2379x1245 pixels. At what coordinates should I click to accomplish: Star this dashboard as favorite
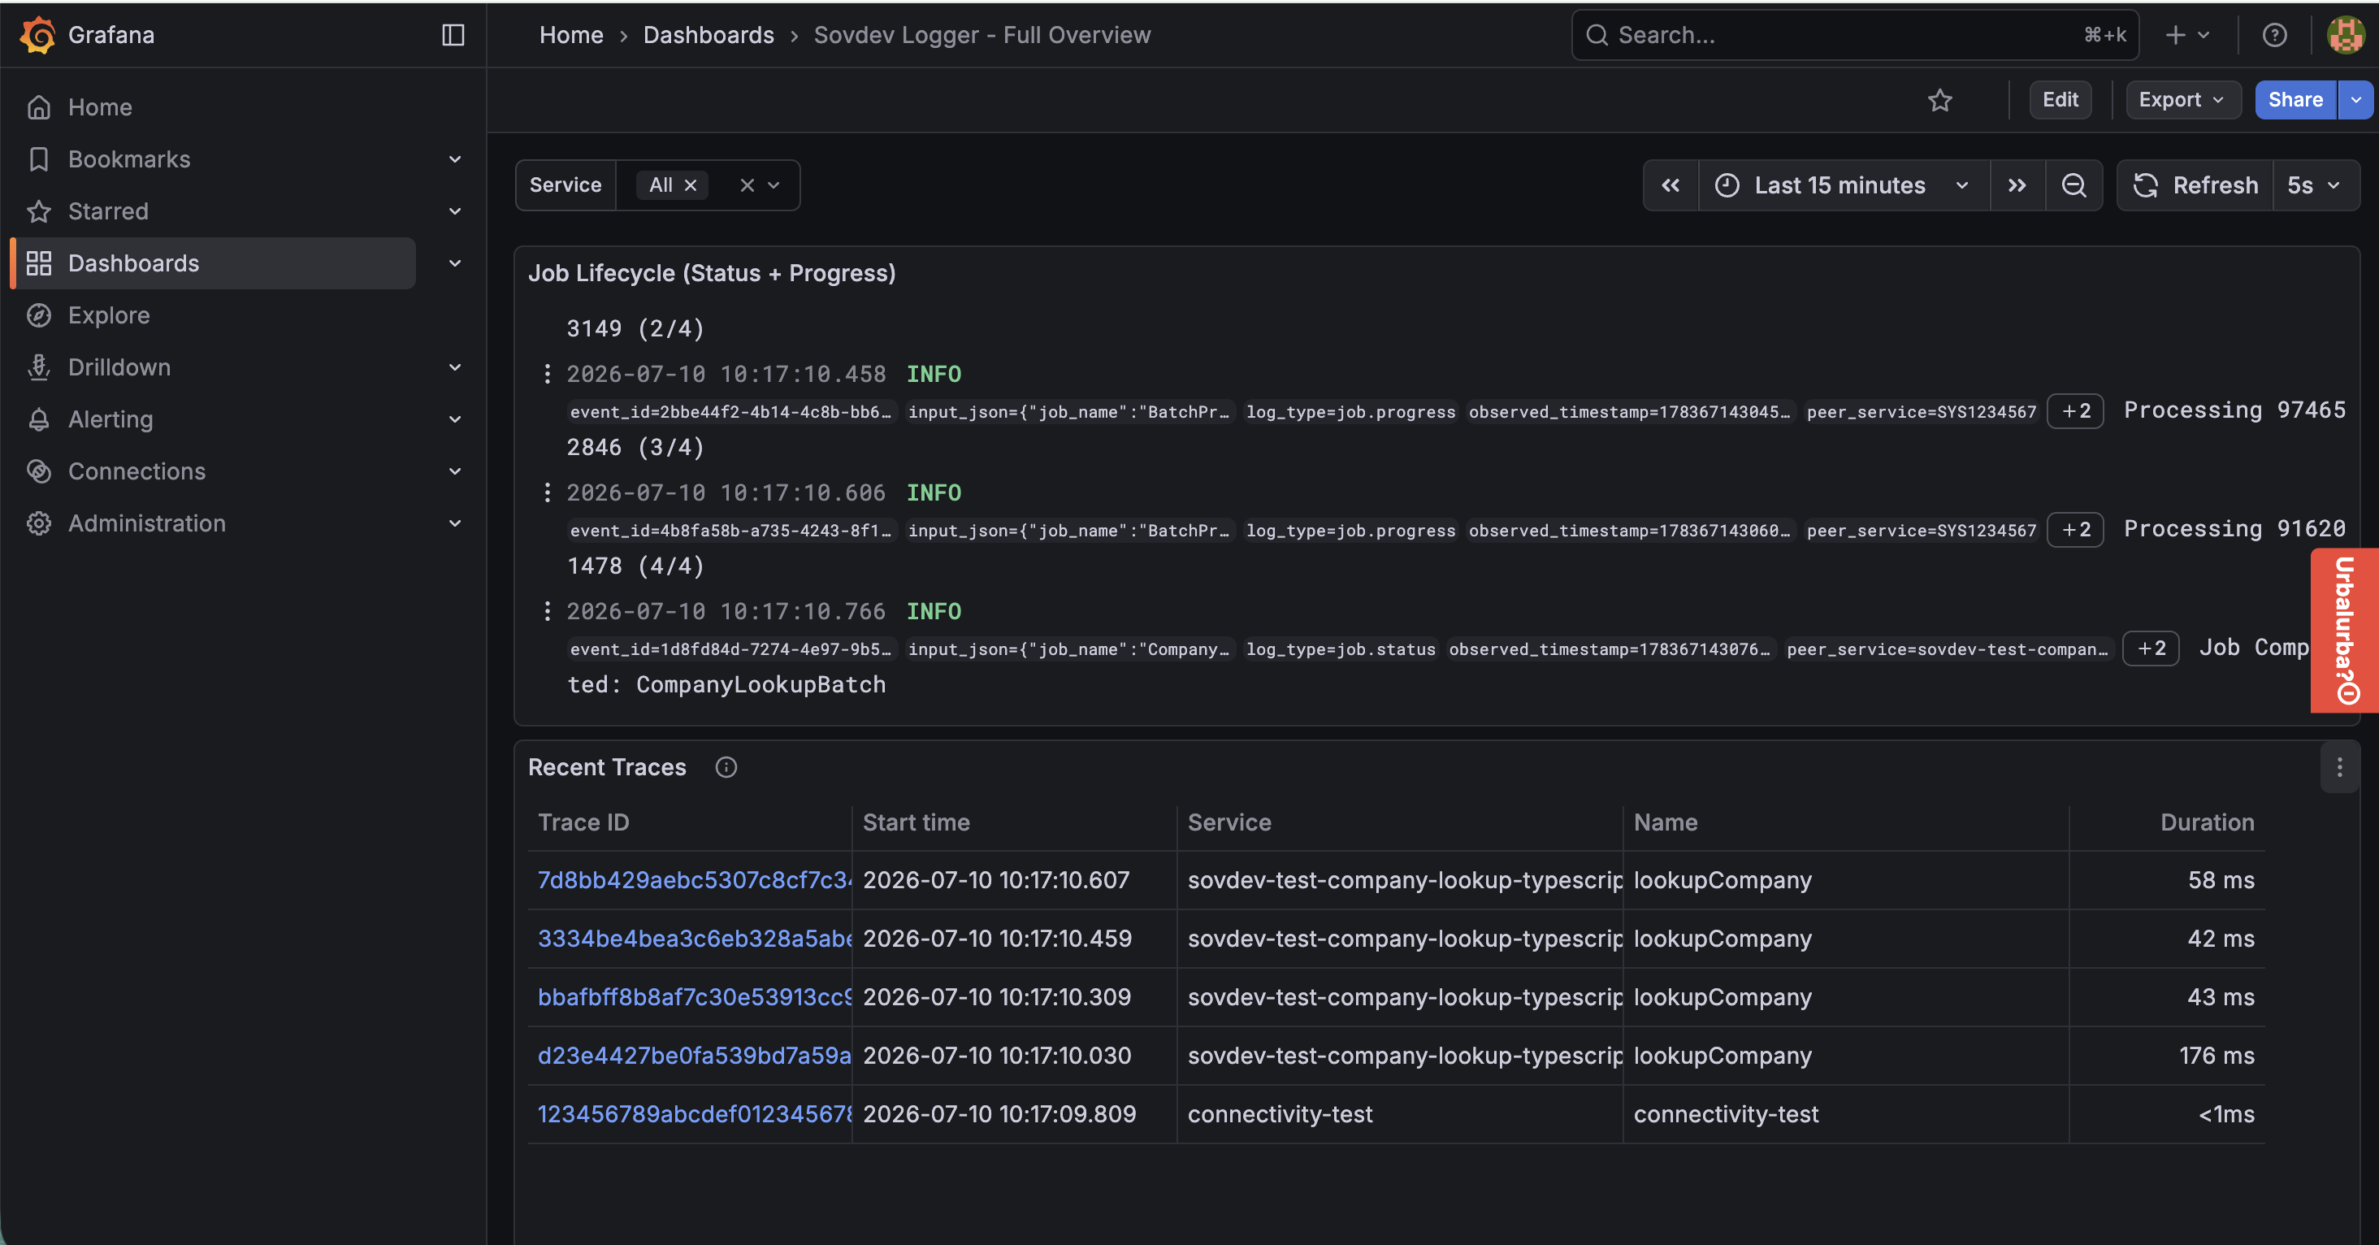1939,100
